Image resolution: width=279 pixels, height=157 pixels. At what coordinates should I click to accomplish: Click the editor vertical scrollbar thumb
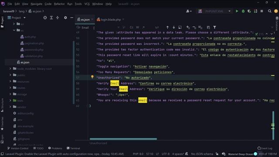pyautogui.click(x=273, y=126)
